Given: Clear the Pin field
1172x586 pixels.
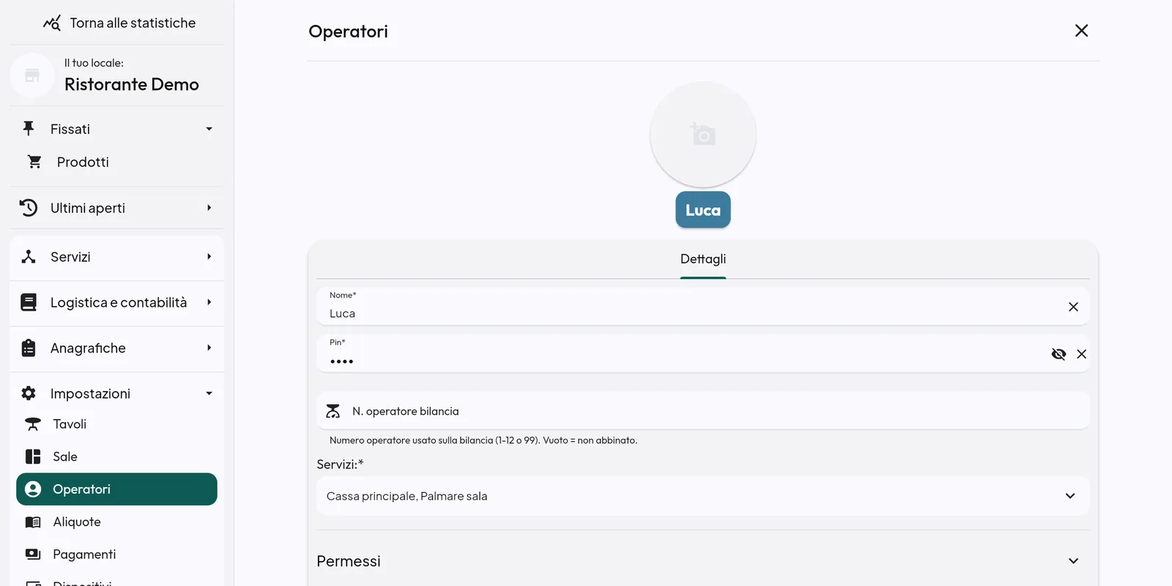Looking at the screenshot, I should pos(1082,355).
